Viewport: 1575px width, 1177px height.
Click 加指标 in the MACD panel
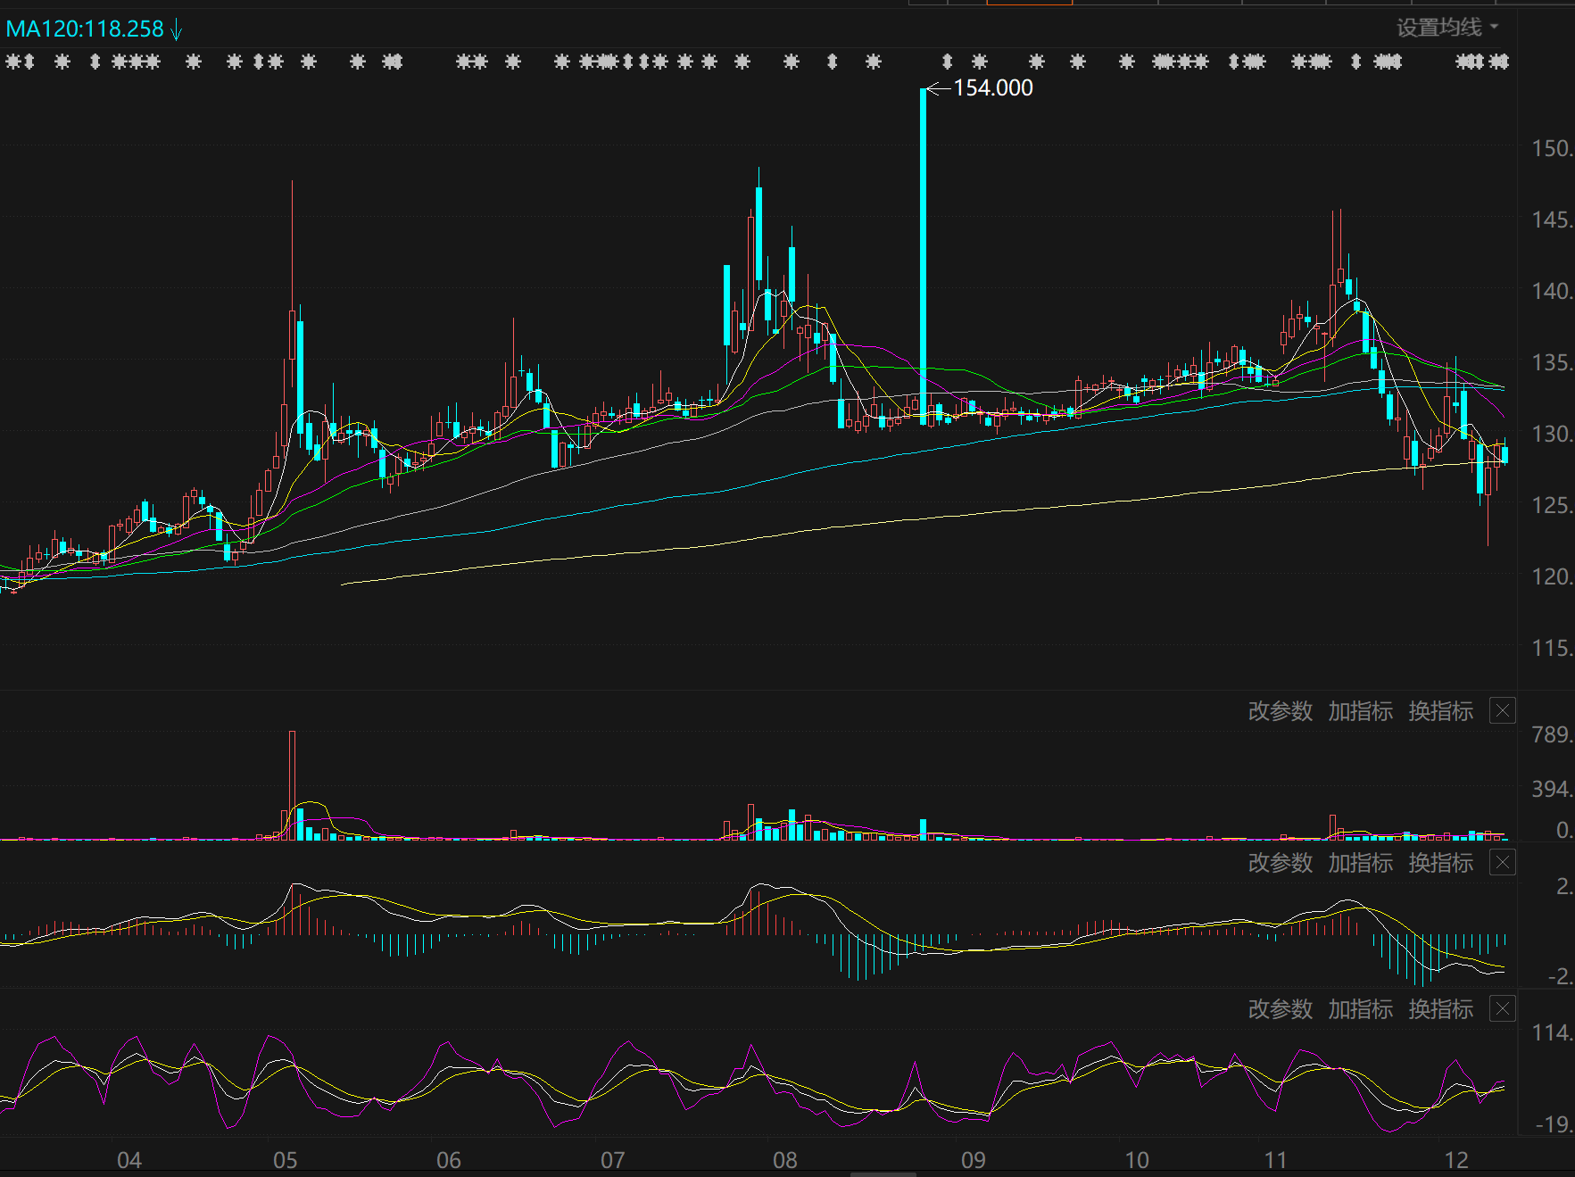(1360, 863)
